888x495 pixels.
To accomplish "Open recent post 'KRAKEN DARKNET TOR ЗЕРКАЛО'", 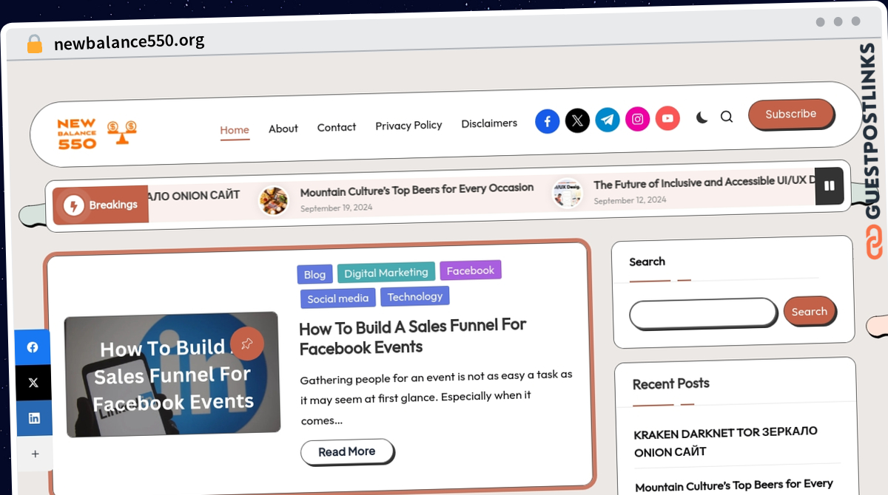I will (726, 442).
